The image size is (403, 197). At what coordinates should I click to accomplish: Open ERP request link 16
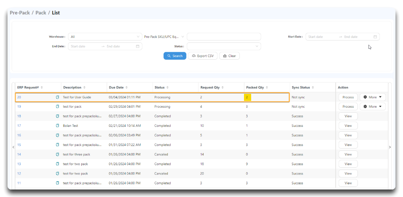point(19,135)
